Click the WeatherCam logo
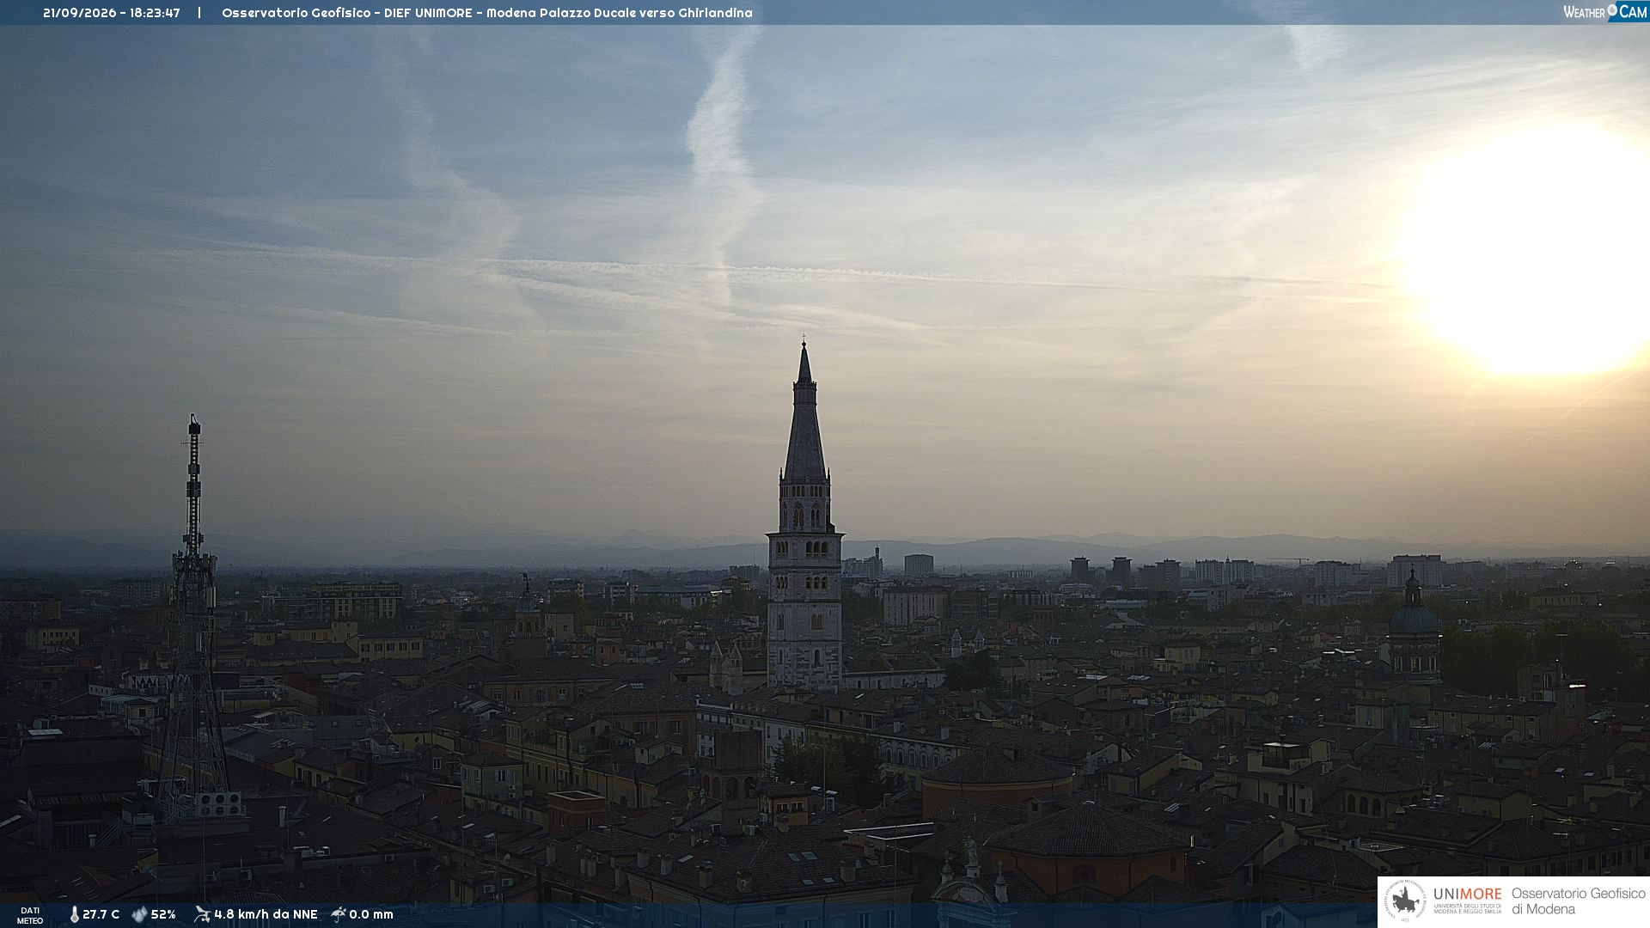1650x928 pixels. tap(1605, 12)
